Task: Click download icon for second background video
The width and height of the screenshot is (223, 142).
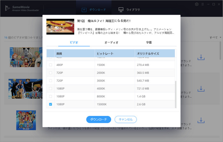Action: click(x=201, y=89)
